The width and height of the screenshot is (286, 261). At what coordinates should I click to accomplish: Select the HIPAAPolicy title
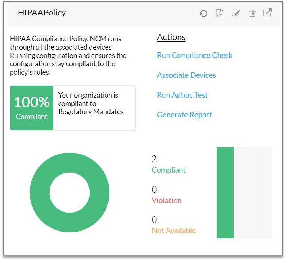pyautogui.click(x=42, y=13)
